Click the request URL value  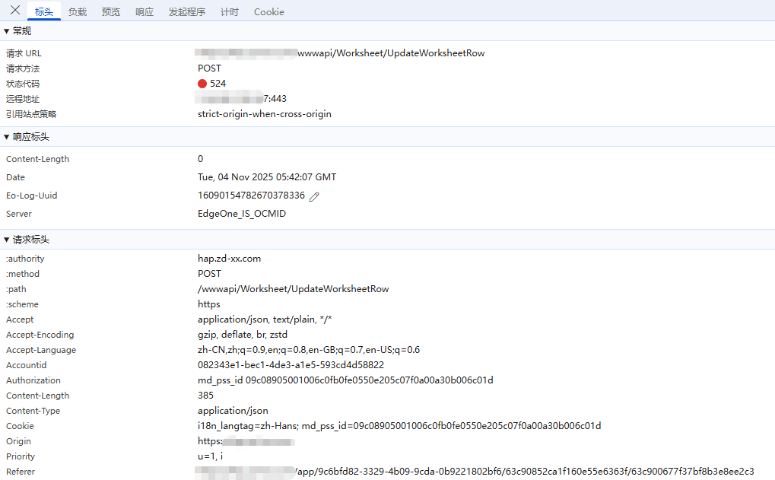(x=390, y=53)
